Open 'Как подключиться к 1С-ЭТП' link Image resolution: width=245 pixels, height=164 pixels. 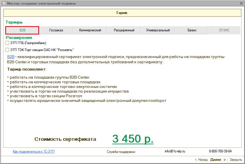pos(34,152)
